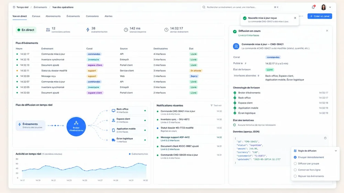The image size is (344, 193).
Task: Click the Diffusion en cours check icon
Action: coord(235,32)
